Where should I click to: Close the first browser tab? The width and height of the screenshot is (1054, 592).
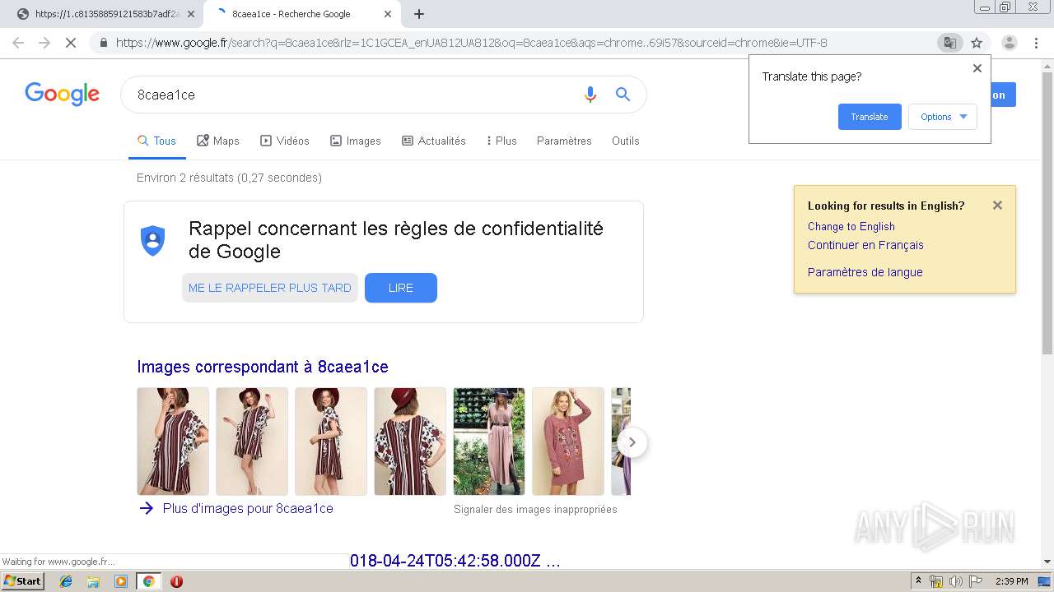(x=191, y=14)
